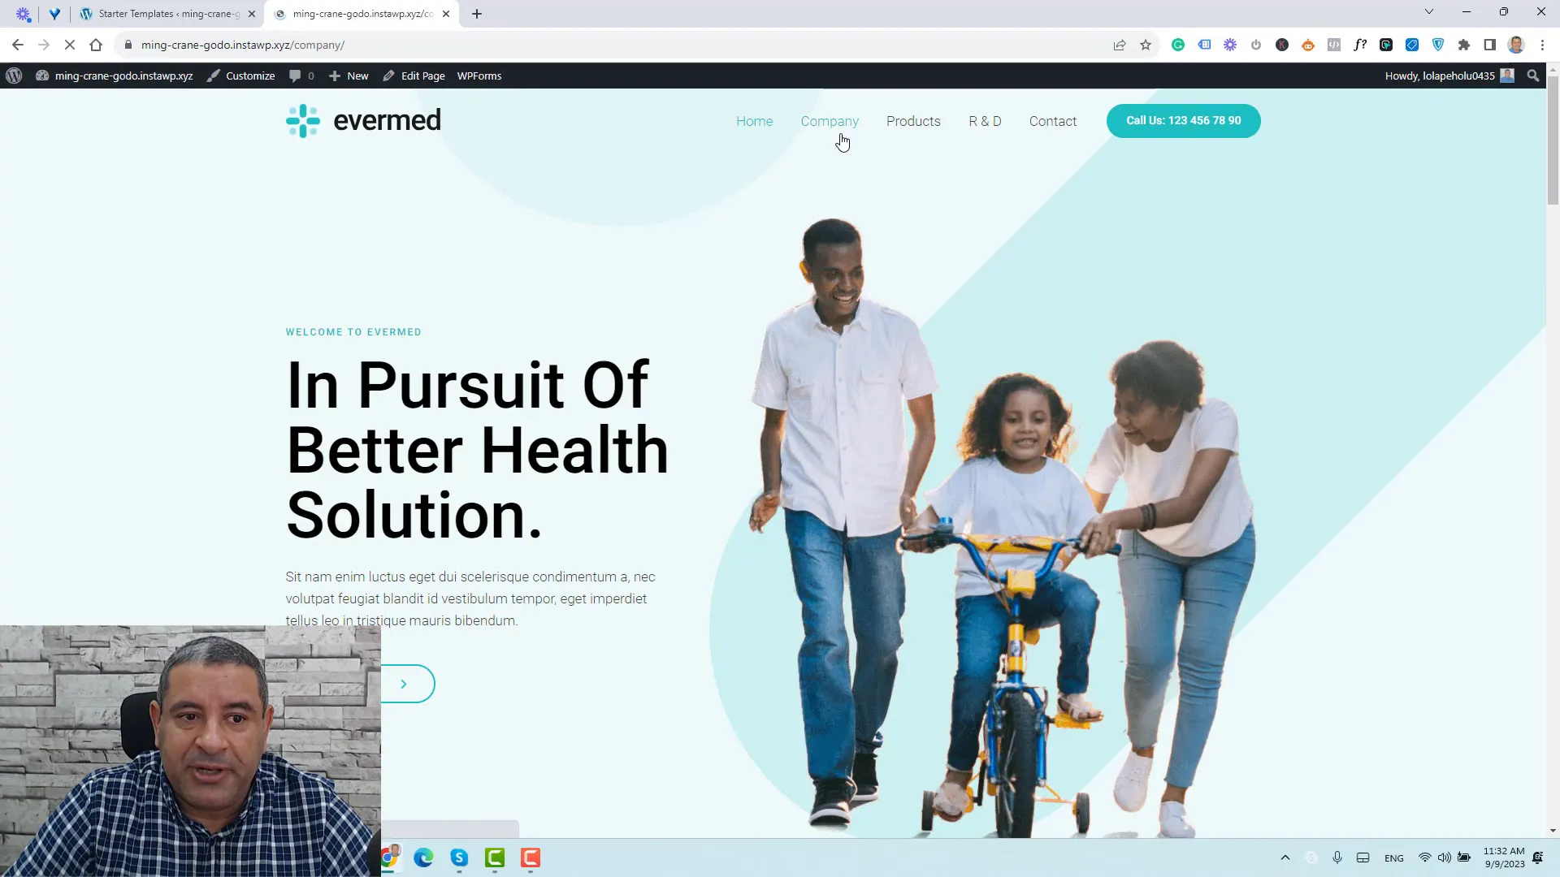Select the Home menu tab

point(754,121)
